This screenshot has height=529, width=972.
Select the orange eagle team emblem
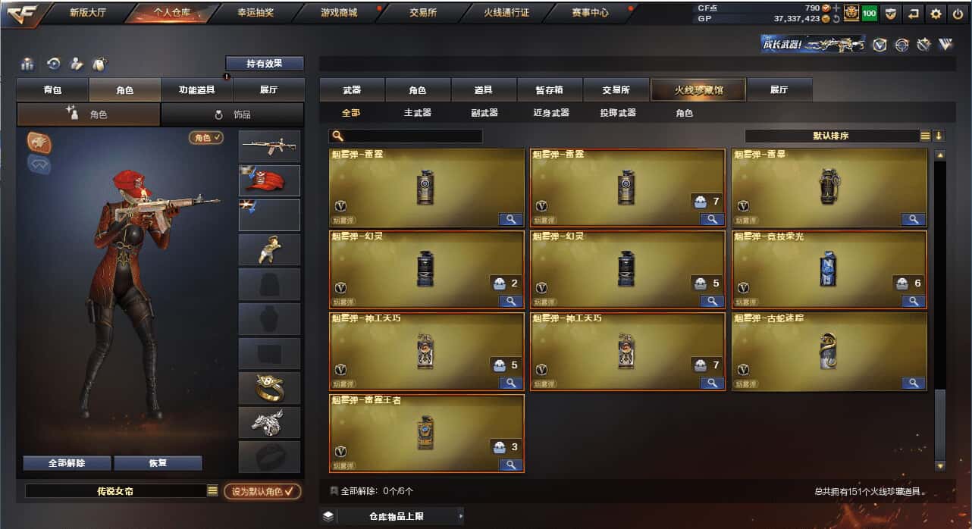[39, 141]
